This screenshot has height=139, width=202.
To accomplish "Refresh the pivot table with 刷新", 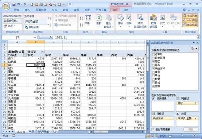I will pos(99,21).
